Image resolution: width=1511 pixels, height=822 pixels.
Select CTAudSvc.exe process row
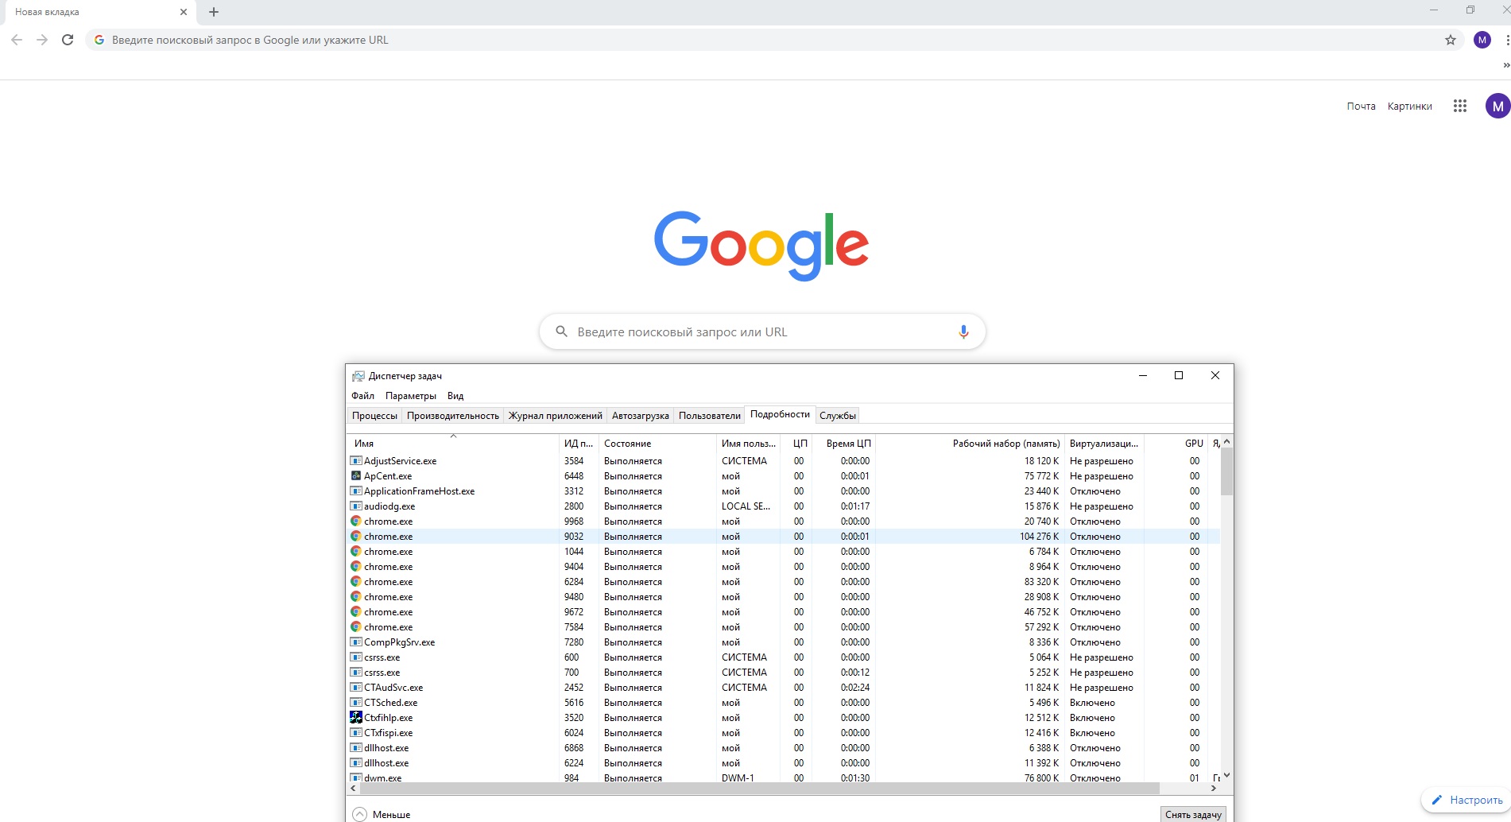[784, 688]
